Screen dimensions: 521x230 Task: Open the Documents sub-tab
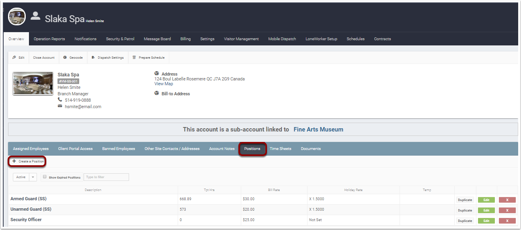coord(311,149)
